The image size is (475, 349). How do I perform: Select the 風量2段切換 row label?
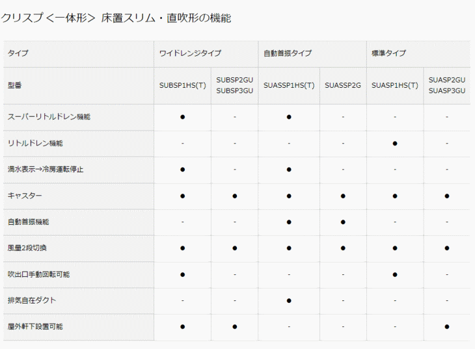27,248
